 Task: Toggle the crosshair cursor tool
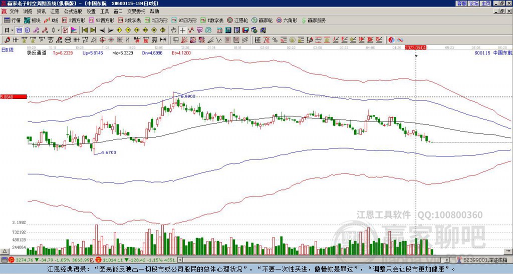point(182,30)
